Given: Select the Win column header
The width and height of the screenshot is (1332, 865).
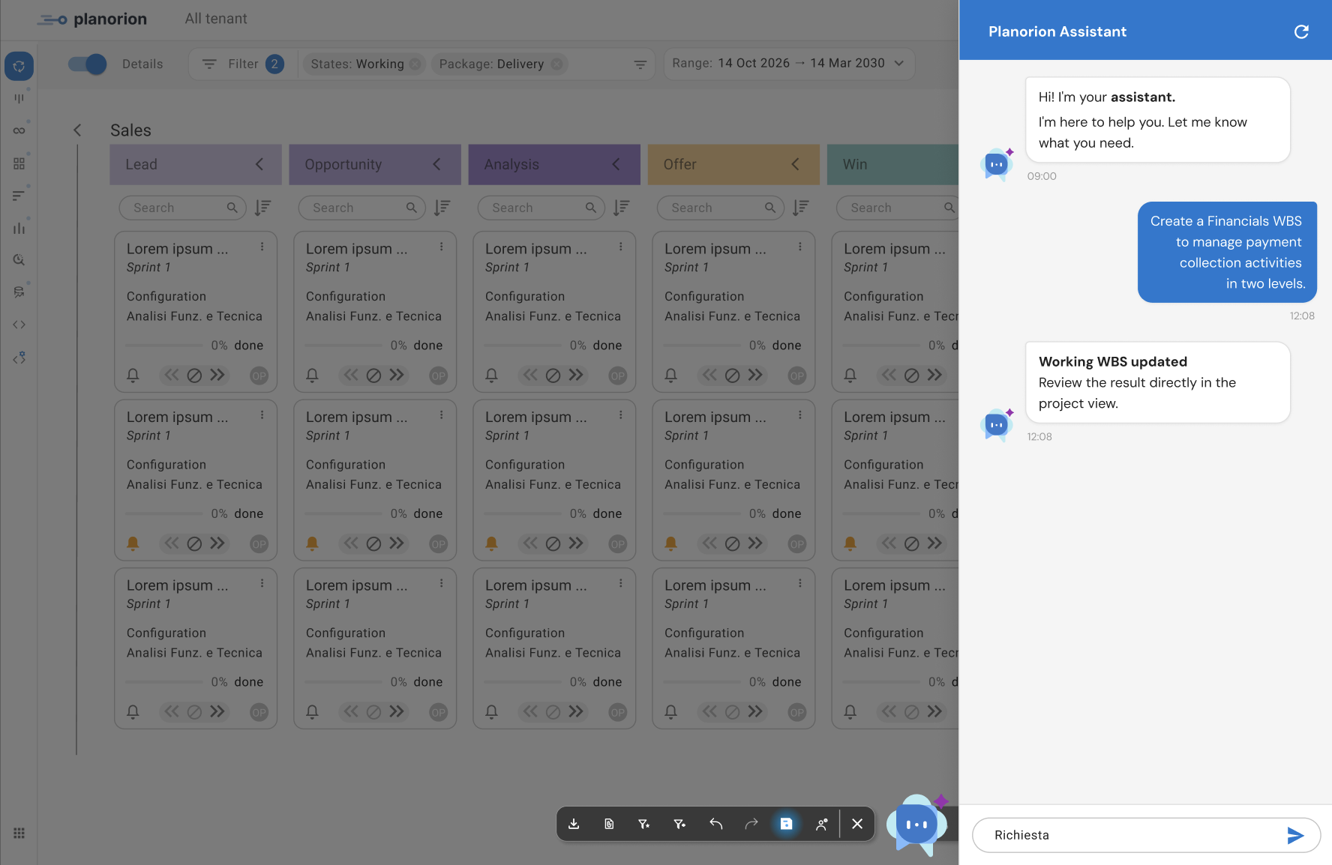Looking at the screenshot, I should coord(892,164).
